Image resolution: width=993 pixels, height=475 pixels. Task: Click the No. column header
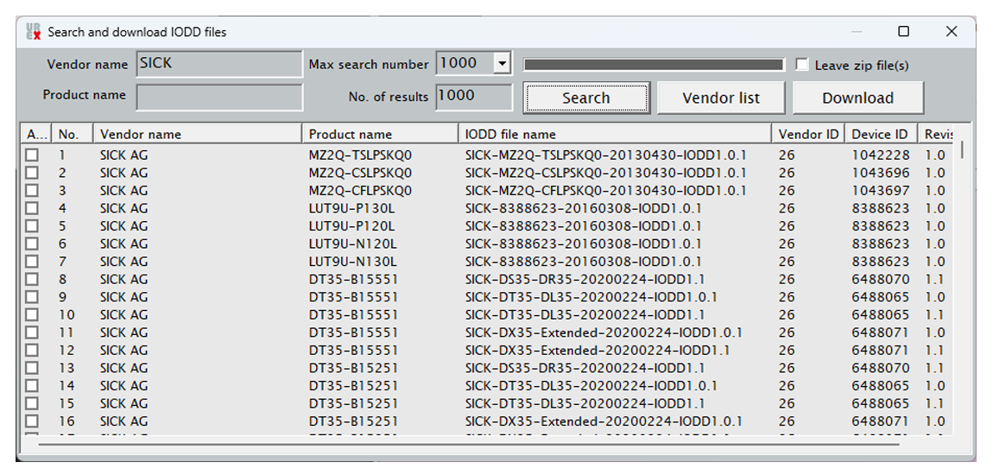click(x=73, y=134)
